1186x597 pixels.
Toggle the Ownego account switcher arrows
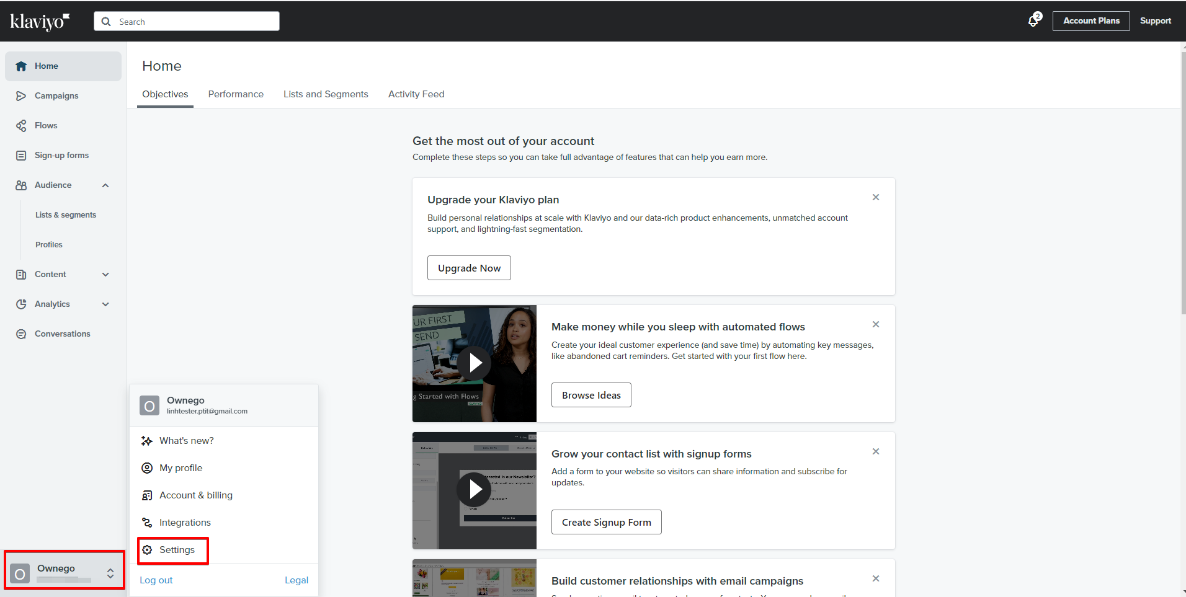[110, 573]
